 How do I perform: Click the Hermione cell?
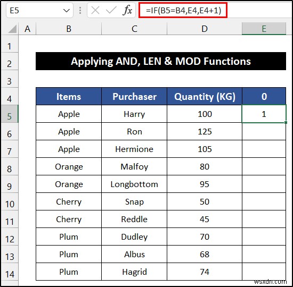(134, 149)
